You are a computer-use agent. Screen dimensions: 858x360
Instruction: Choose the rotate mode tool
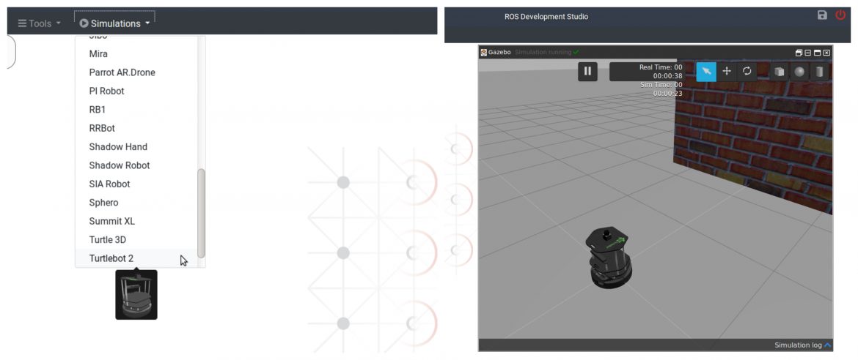(747, 71)
